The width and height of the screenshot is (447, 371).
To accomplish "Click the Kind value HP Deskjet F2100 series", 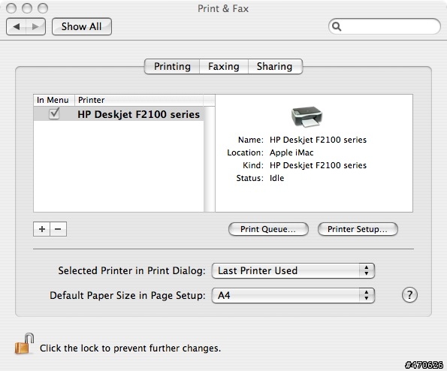I will pos(318,165).
